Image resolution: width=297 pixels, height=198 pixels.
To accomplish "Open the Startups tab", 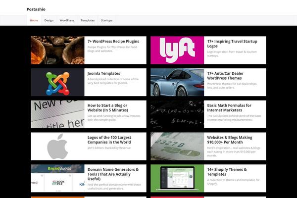I will click(106, 20).
